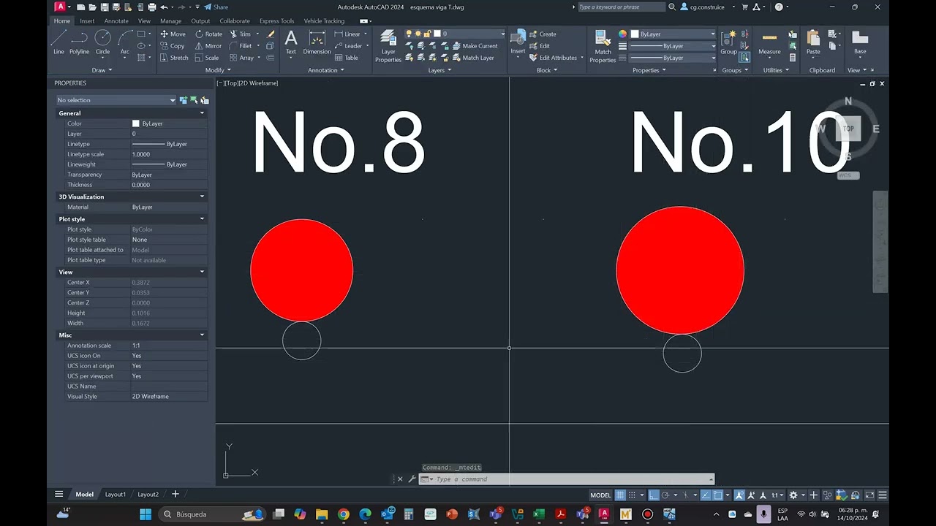Switch to Layout1 tab

coord(116,495)
